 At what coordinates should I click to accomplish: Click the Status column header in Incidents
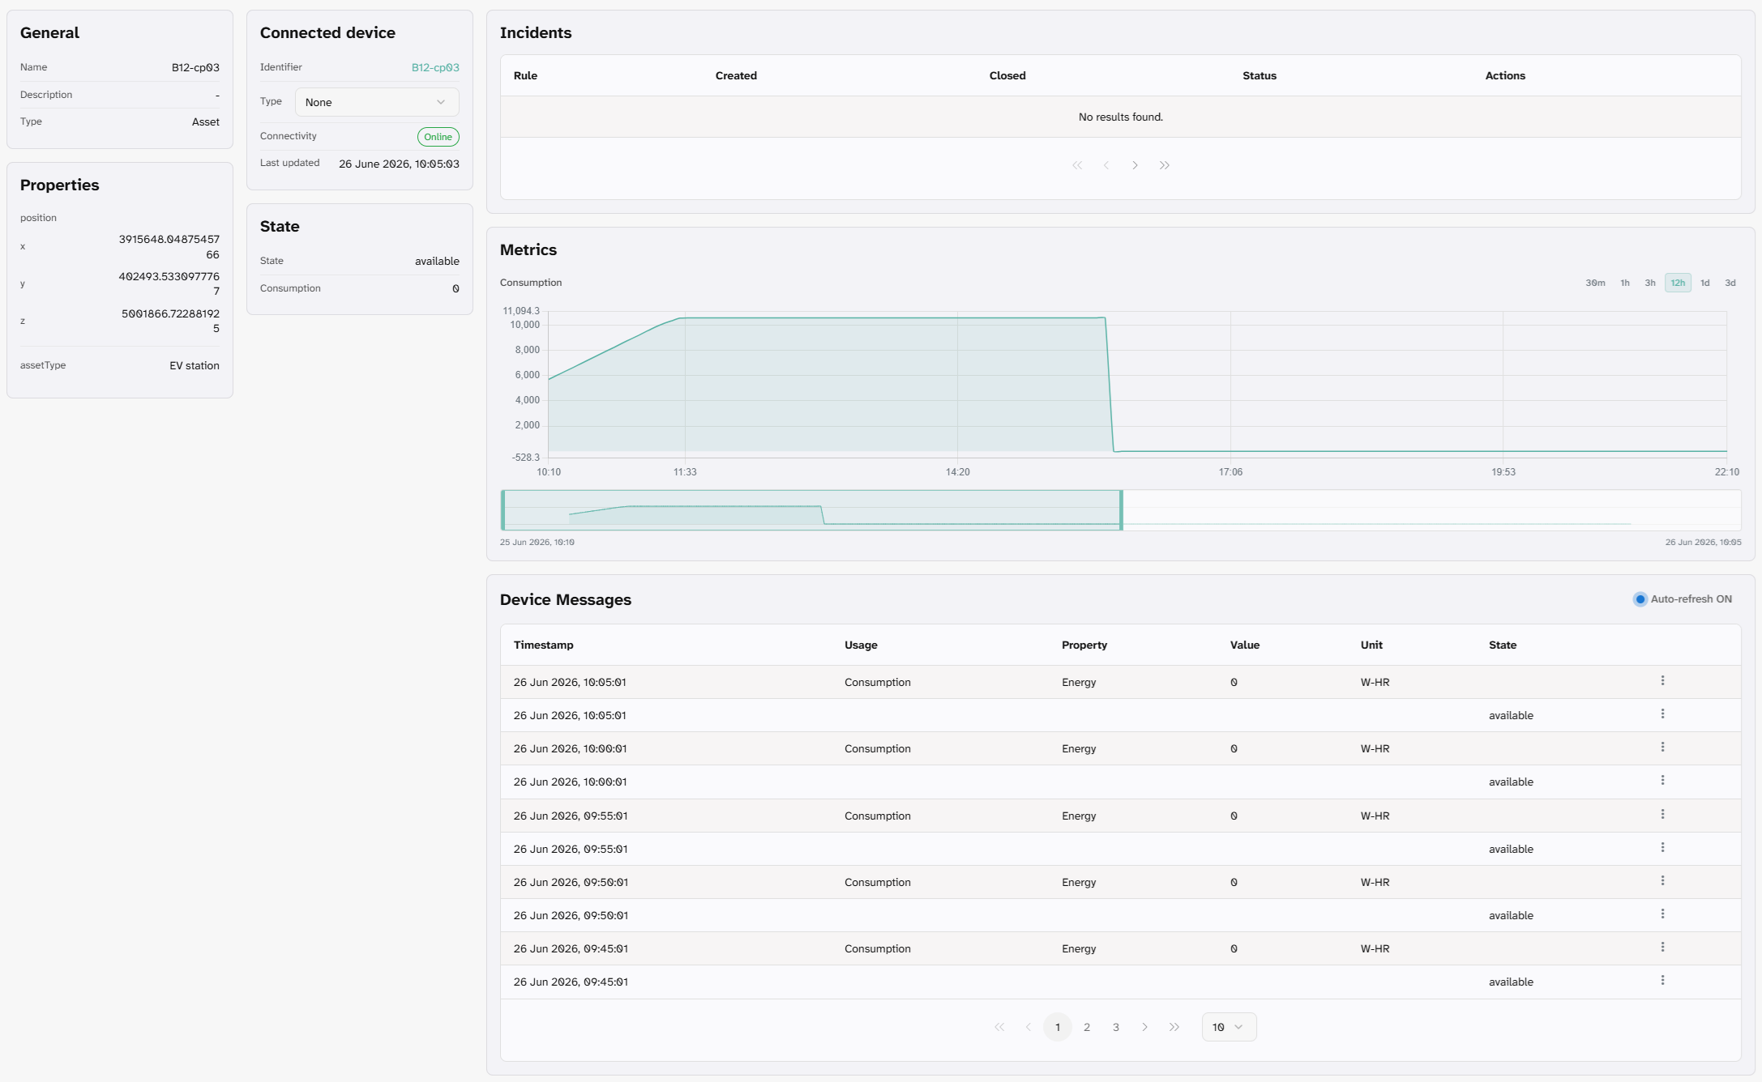pyautogui.click(x=1259, y=75)
